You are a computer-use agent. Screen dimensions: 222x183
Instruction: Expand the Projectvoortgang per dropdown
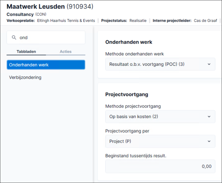click(x=160, y=141)
